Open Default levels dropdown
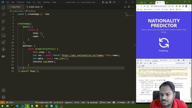 tap(181, 63)
